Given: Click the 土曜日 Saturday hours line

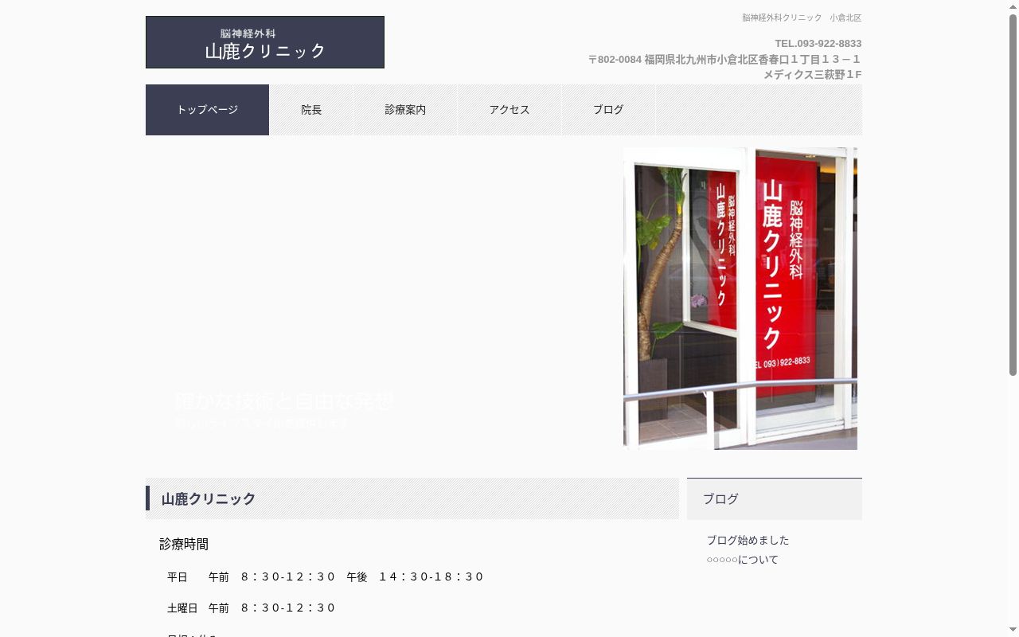Looking at the screenshot, I should click(251, 608).
